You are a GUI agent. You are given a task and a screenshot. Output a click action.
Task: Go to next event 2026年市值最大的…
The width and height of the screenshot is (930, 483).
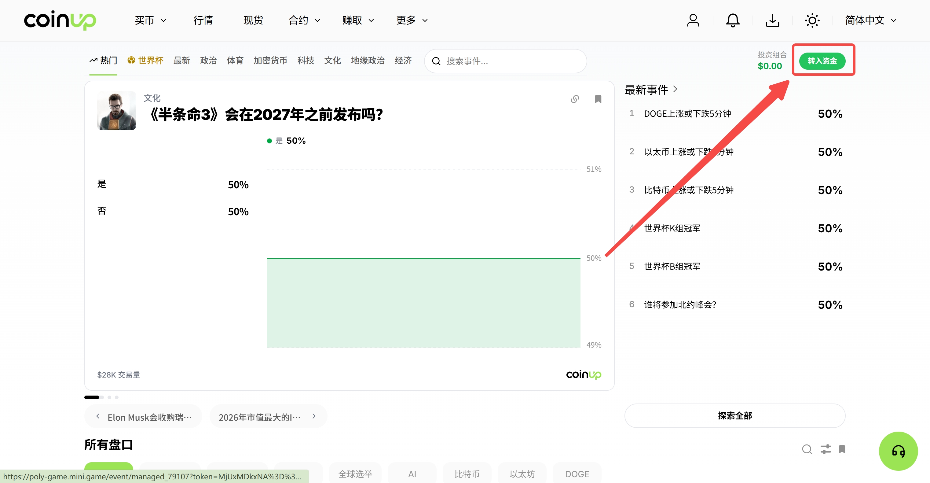tap(268, 417)
